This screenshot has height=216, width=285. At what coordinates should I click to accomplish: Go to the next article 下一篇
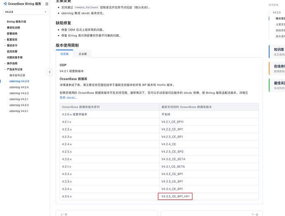(212, 213)
